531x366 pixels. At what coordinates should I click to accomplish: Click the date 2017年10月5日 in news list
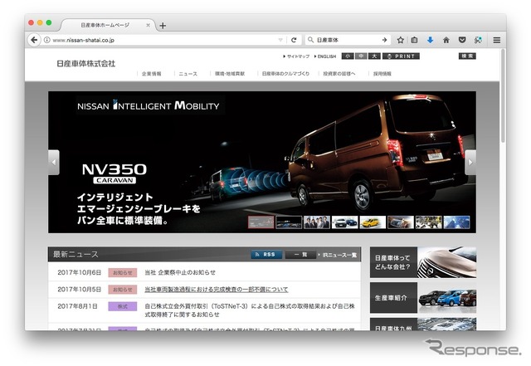(x=80, y=290)
